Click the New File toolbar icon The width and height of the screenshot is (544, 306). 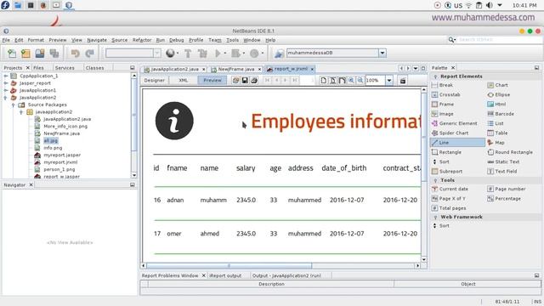[12, 53]
